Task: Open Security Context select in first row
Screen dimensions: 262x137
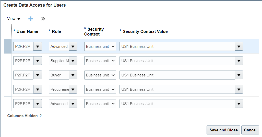Action: (100, 46)
